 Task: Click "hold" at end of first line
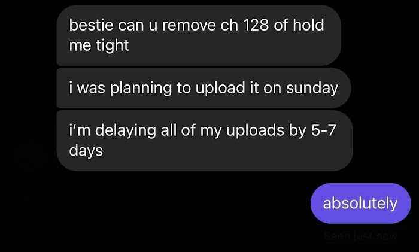tap(308, 25)
